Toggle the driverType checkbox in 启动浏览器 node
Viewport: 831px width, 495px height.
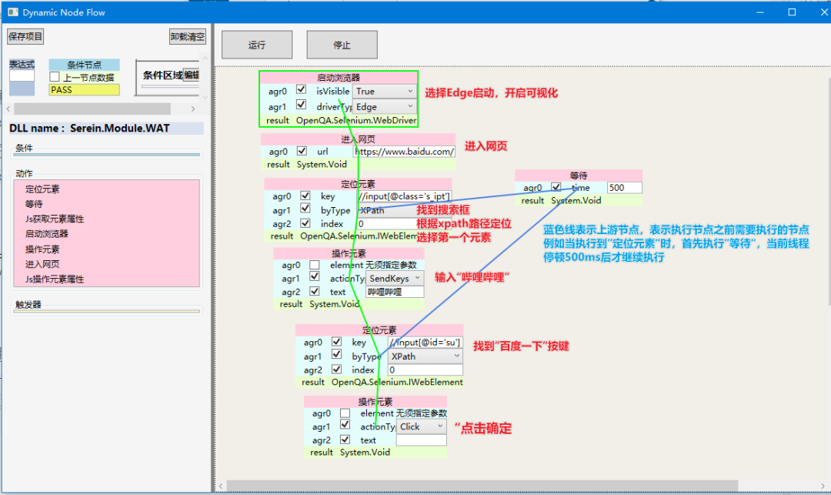(x=301, y=105)
